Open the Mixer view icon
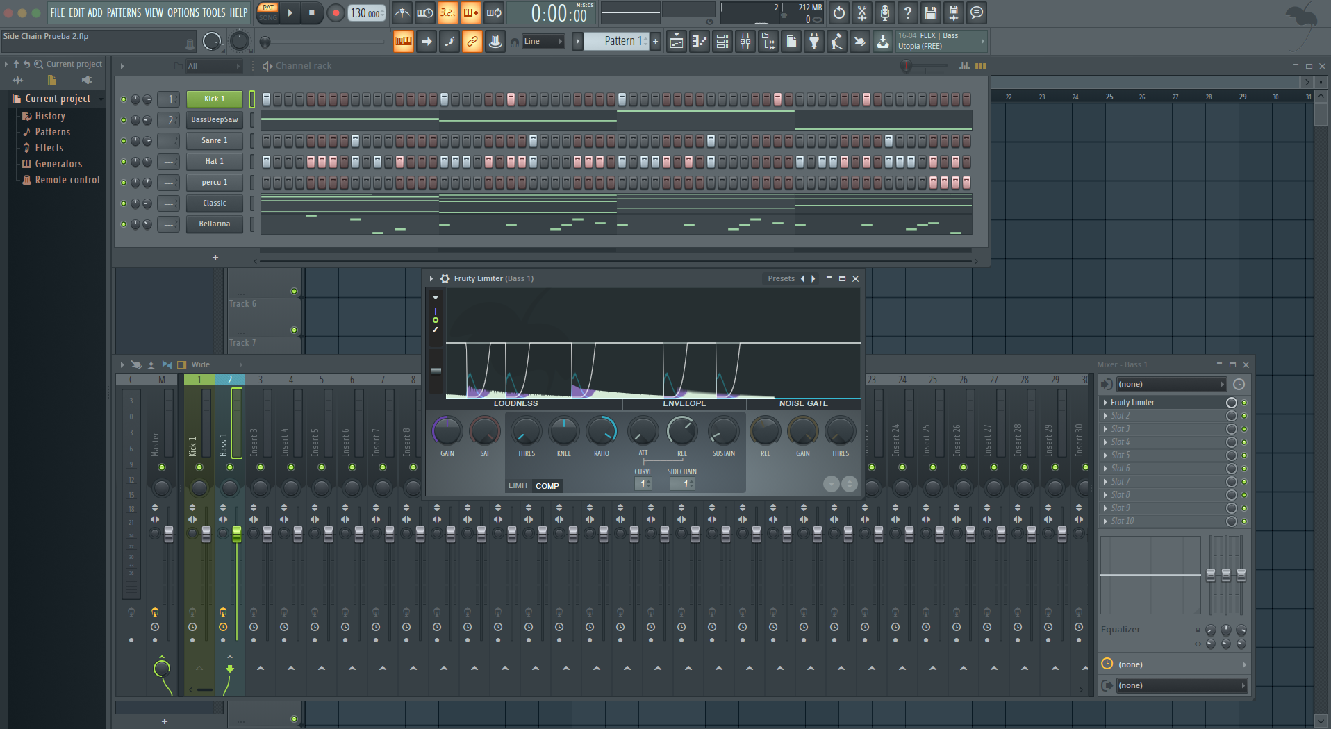Image resolution: width=1331 pixels, height=729 pixels. [x=745, y=42]
